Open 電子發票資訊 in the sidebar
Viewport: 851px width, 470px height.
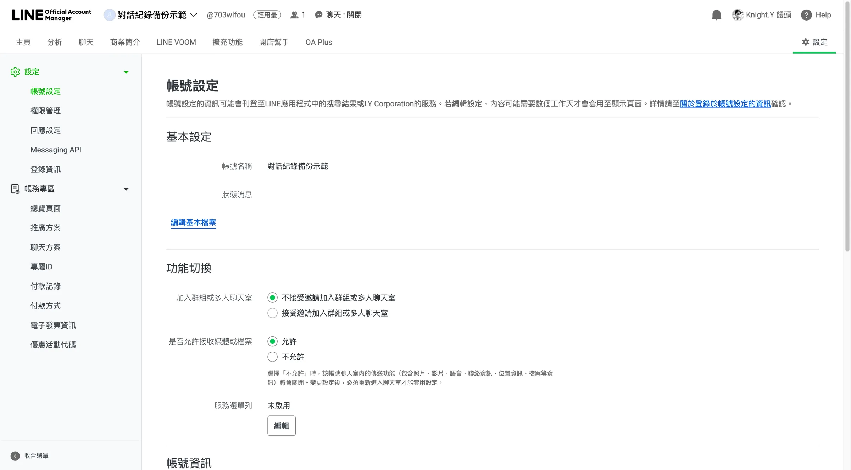53,325
